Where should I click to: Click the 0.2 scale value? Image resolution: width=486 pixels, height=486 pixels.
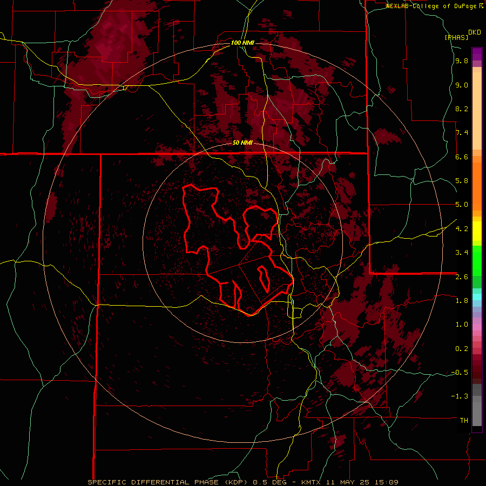point(462,348)
